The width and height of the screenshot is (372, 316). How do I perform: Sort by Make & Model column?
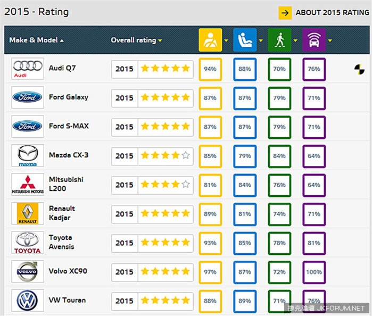click(36, 40)
